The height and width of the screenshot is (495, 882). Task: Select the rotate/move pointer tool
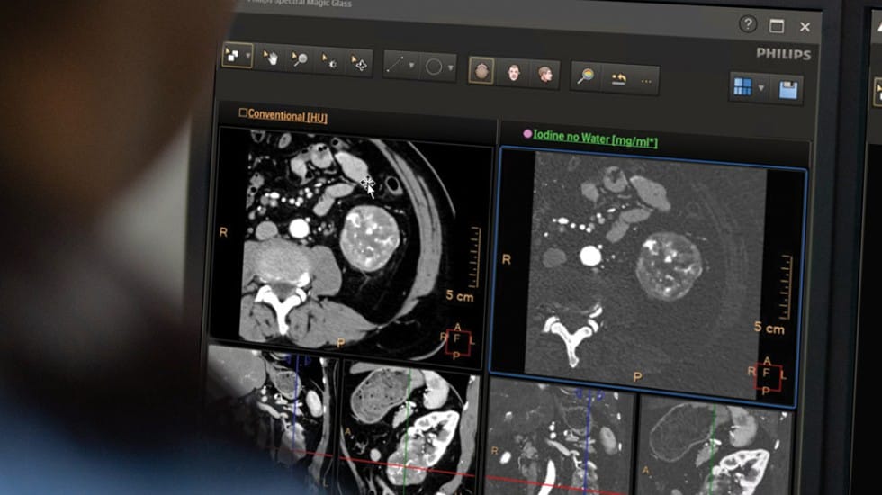pyautogui.click(x=359, y=63)
